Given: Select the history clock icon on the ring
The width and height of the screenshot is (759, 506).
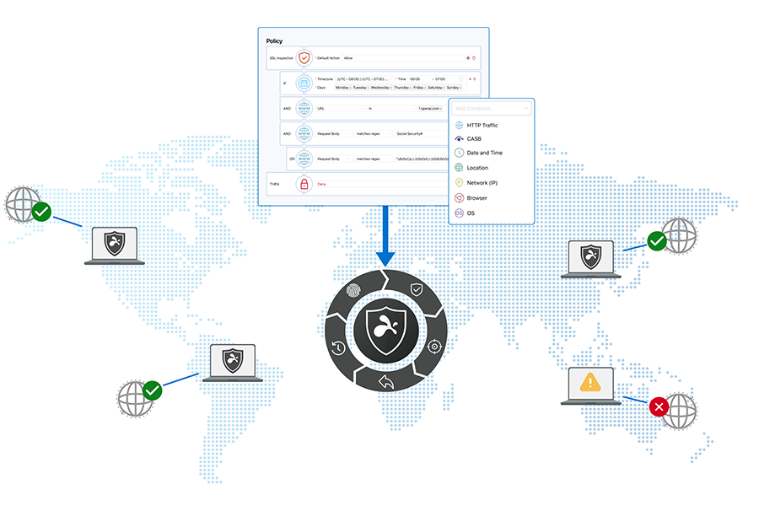Looking at the screenshot, I should (337, 347).
